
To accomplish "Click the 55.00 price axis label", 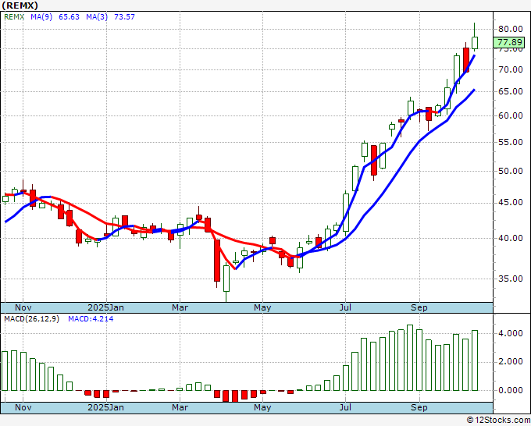I will [x=511, y=142].
